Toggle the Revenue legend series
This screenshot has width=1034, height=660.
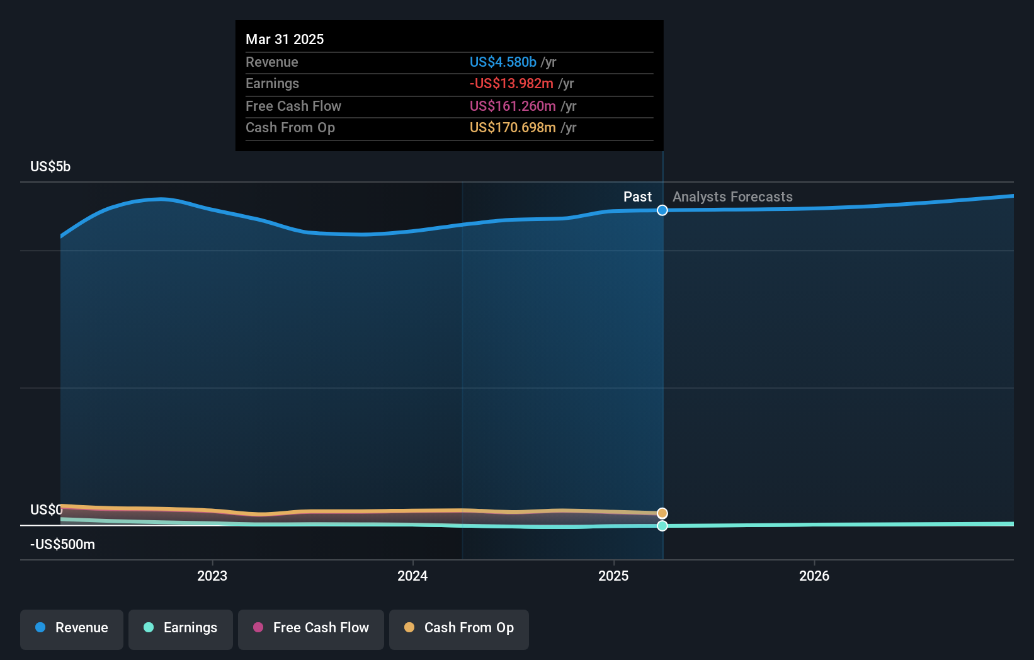tap(72, 629)
